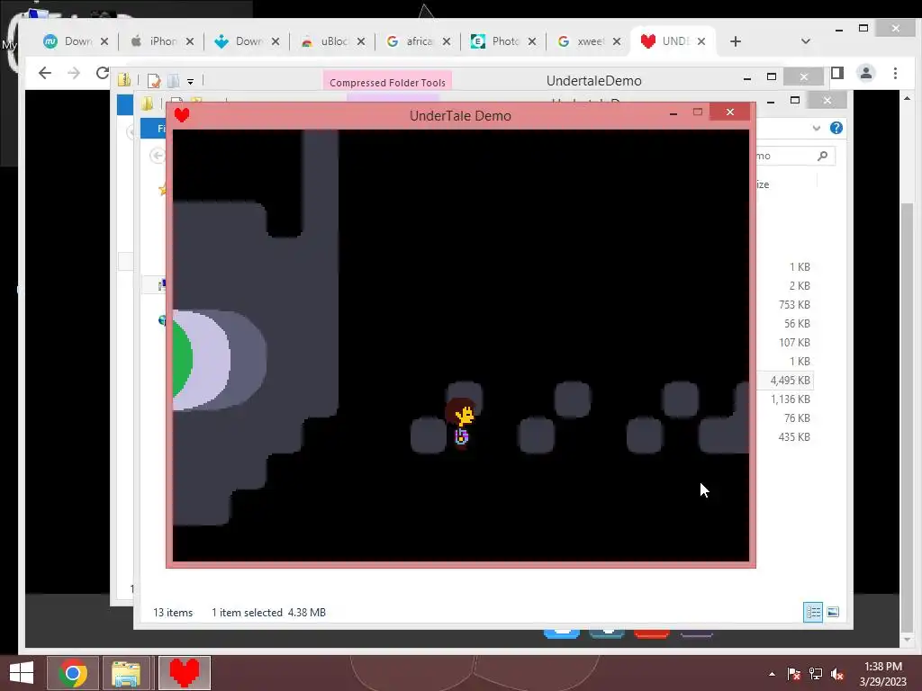
Task: Open a new browser tab
Action: 736,41
